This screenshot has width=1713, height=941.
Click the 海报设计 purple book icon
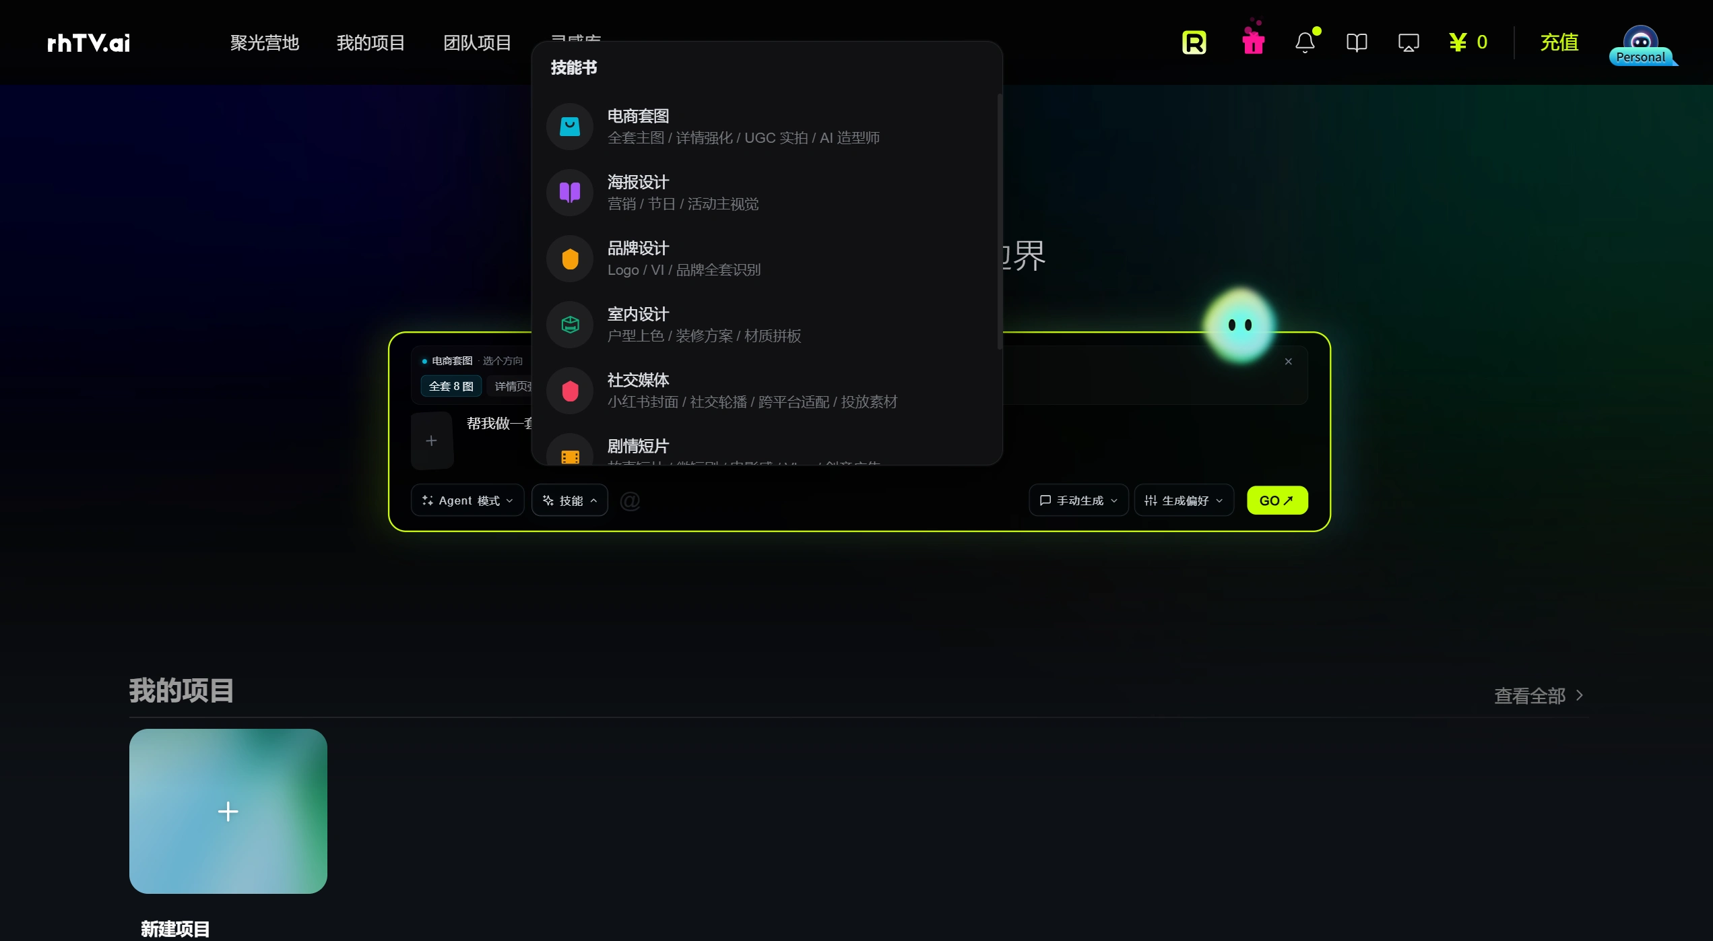point(570,192)
